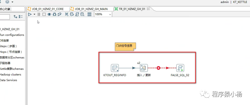Screen dimensions: 250x105
Task: Click the 门诊挂号信息 note
Action: pyautogui.click(x=125, y=47)
